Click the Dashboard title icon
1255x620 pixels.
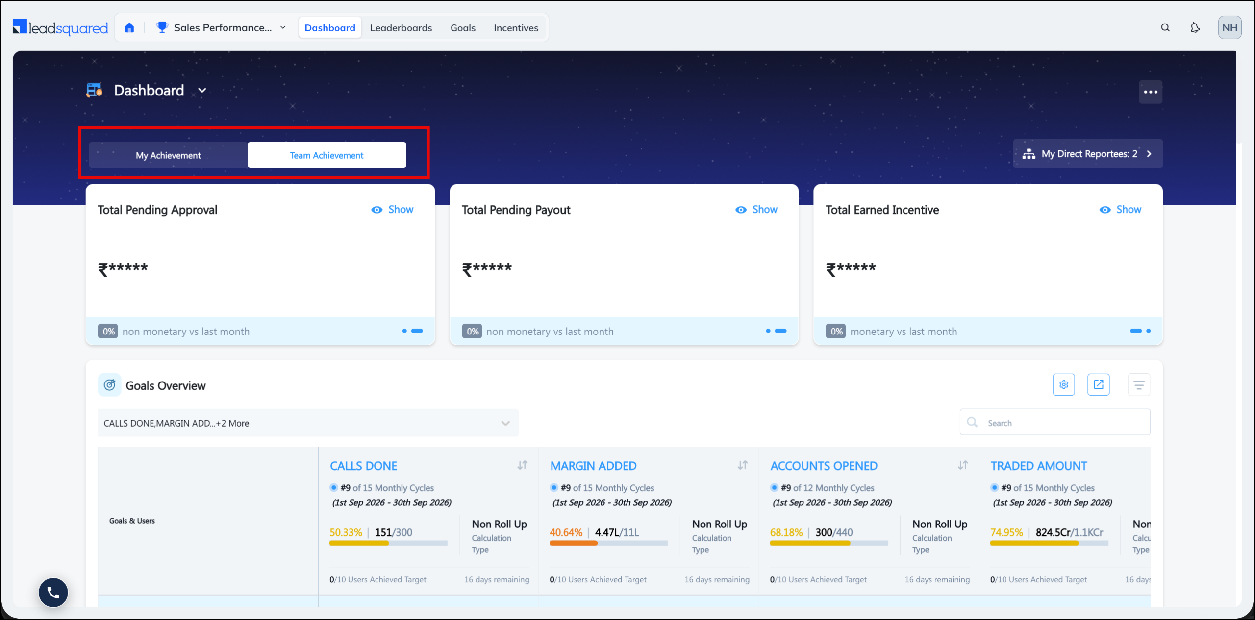point(94,90)
